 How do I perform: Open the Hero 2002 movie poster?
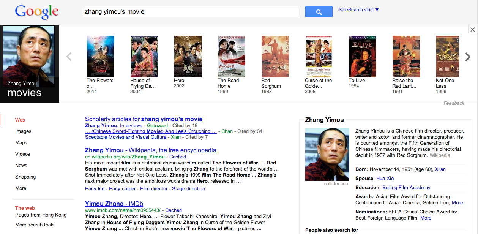click(x=188, y=57)
